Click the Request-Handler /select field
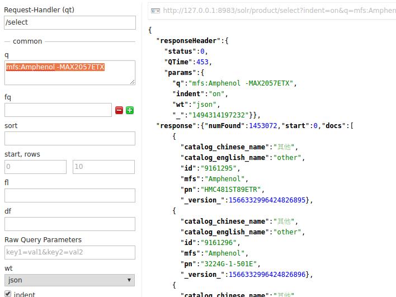 [x=69, y=22]
